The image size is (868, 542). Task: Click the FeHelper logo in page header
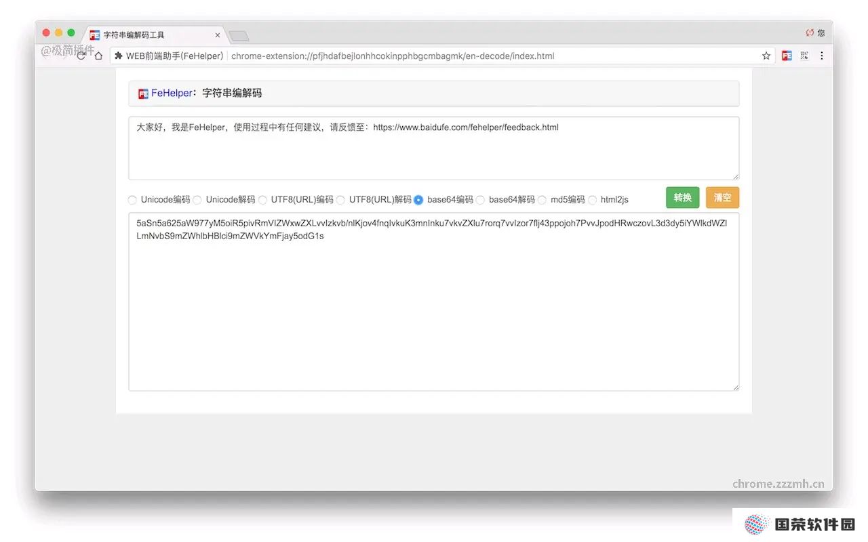click(x=143, y=93)
